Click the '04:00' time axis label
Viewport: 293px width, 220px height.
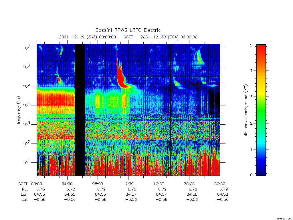click(67, 184)
